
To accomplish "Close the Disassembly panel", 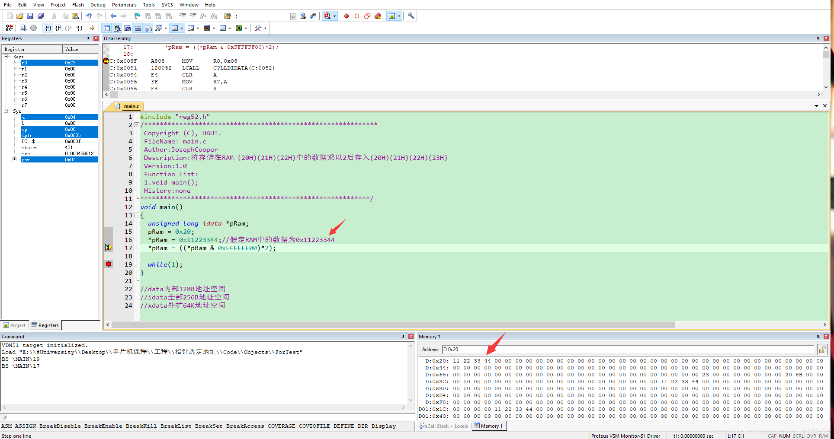I will point(826,38).
